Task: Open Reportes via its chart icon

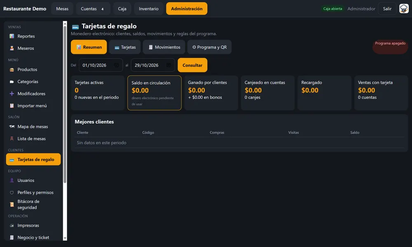Action: pyautogui.click(x=12, y=36)
